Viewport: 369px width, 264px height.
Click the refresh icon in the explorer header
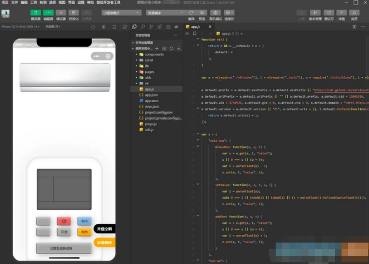pos(171,48)
